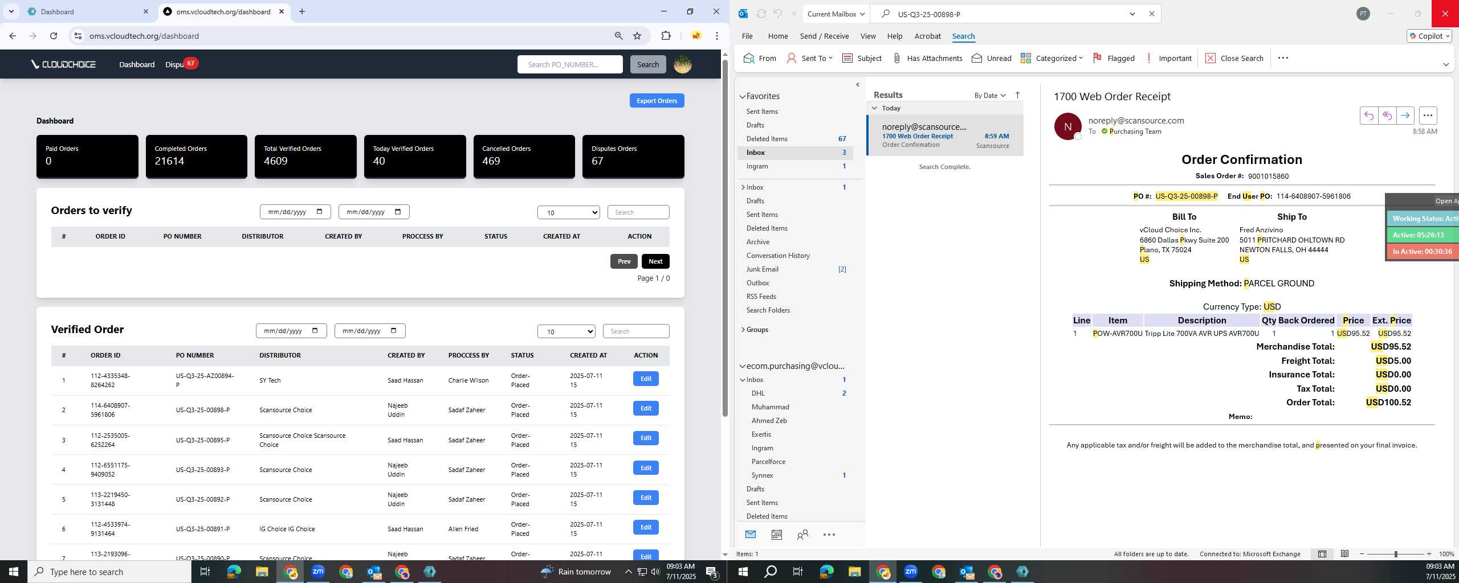Click Outlook Forward arrow icon
Screen dimensions: 1459x583
point(1405,116)
